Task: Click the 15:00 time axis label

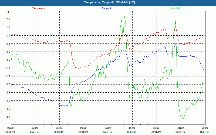Action: pyautogui.click(x=132, y=128)
